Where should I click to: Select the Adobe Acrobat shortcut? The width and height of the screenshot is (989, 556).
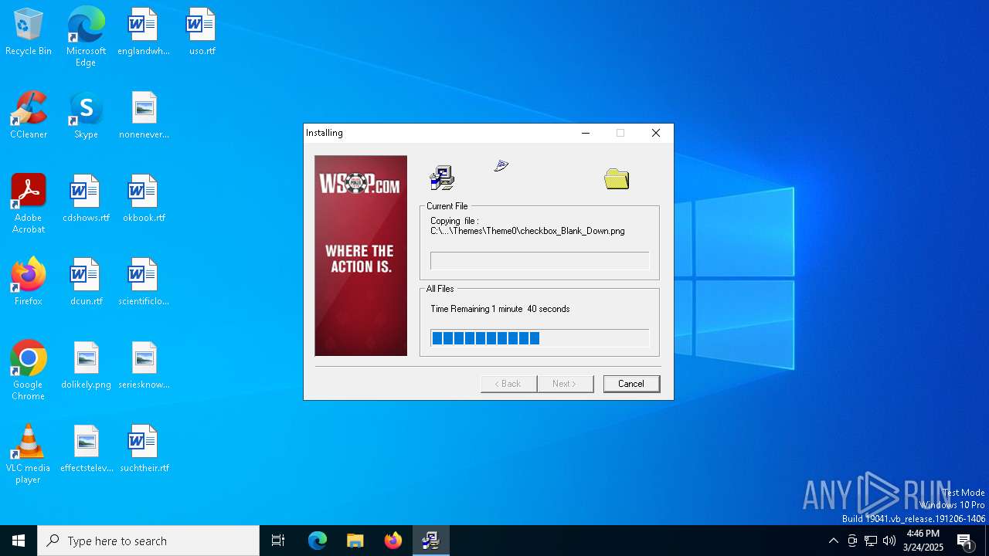pyautogui.click(x=29, y=204)
